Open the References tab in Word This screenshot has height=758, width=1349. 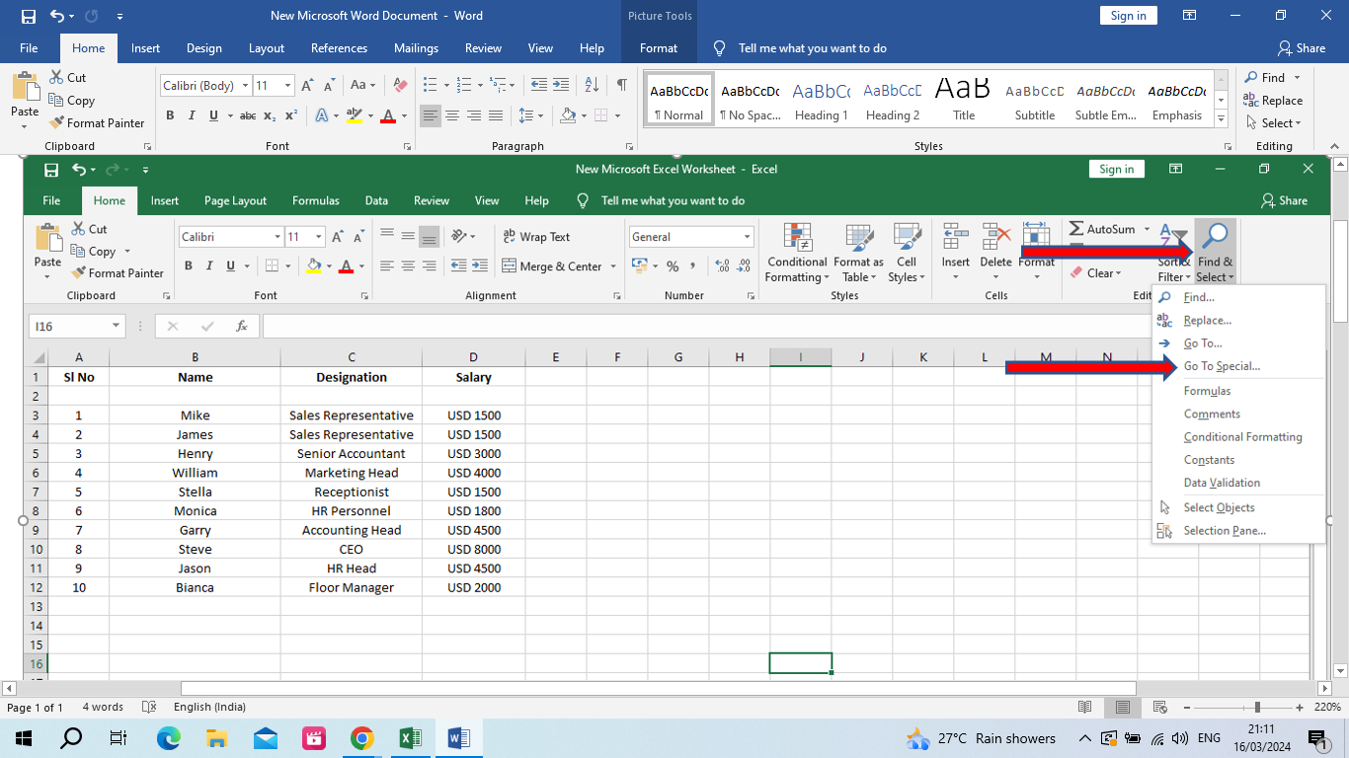[339, 48]
